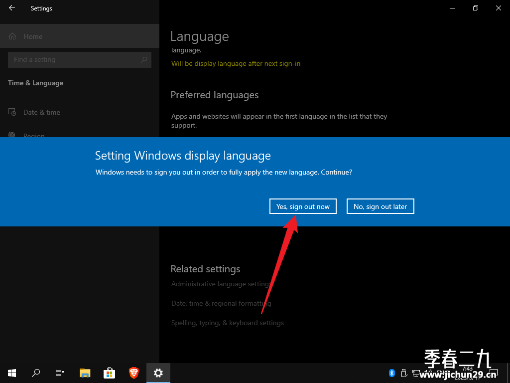Click the network tray icon

click(x=416, y=373)
